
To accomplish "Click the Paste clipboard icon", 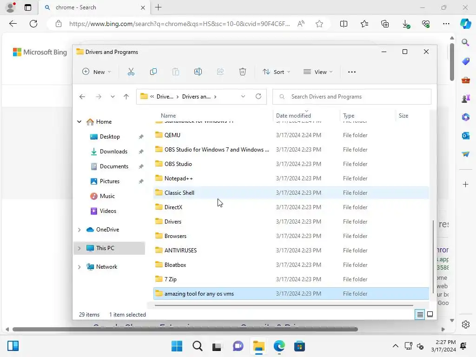I will pyautogui.click(x=175, y=72).
